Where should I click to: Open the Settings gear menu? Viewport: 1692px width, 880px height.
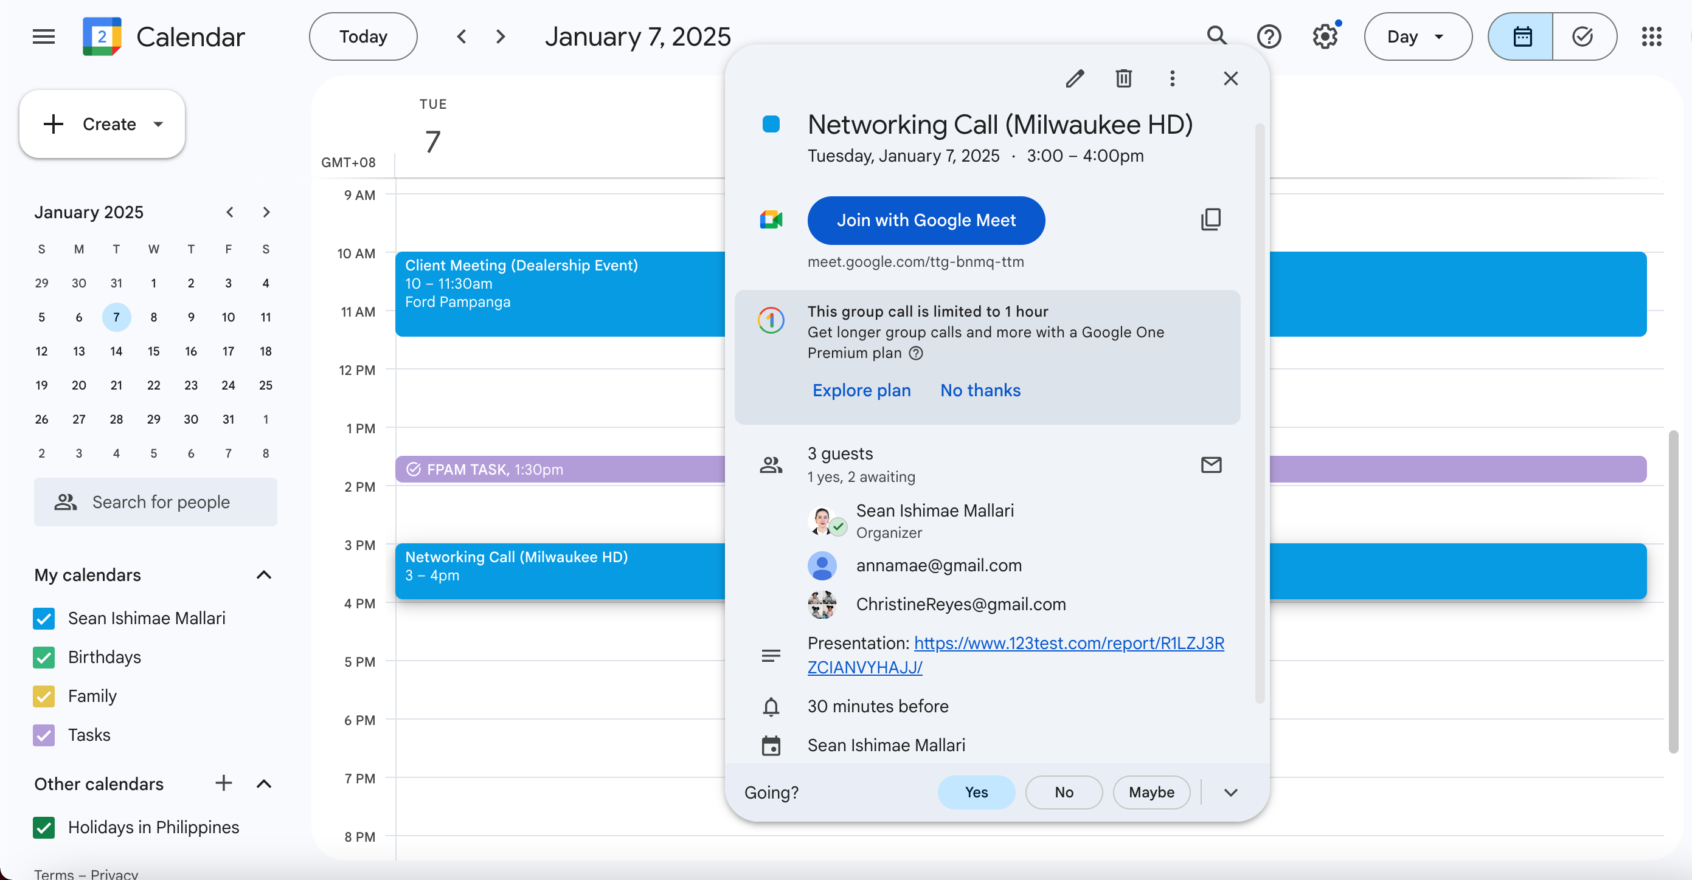1325,36
